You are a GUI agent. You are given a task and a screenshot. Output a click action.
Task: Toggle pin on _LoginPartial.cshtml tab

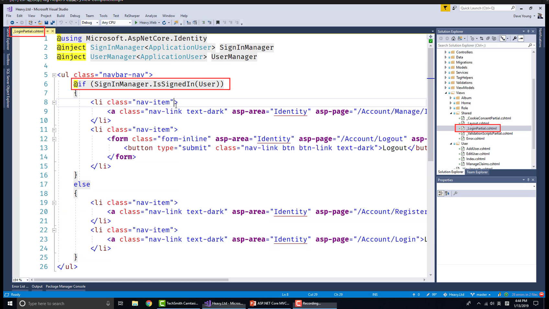pyautogui.click(x=48, y=31)
